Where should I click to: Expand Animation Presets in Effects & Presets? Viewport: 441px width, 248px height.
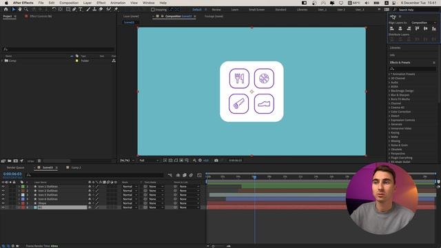(389, 74)
